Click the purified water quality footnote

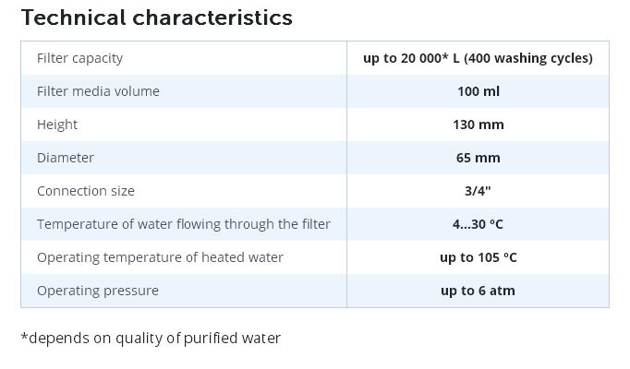coord(151,339)
